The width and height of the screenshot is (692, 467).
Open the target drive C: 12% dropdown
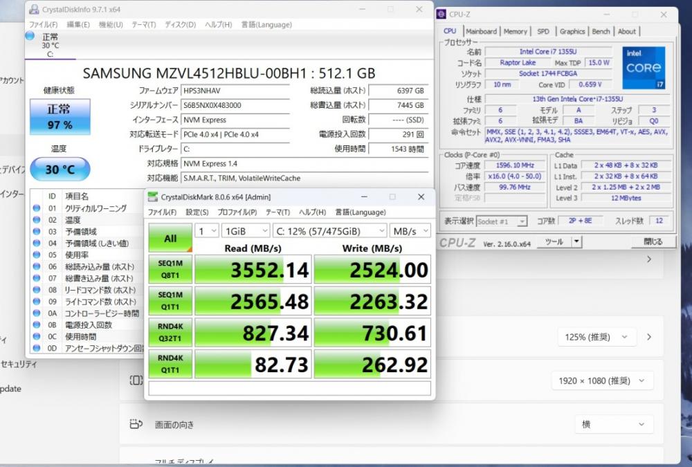point(330,230)
